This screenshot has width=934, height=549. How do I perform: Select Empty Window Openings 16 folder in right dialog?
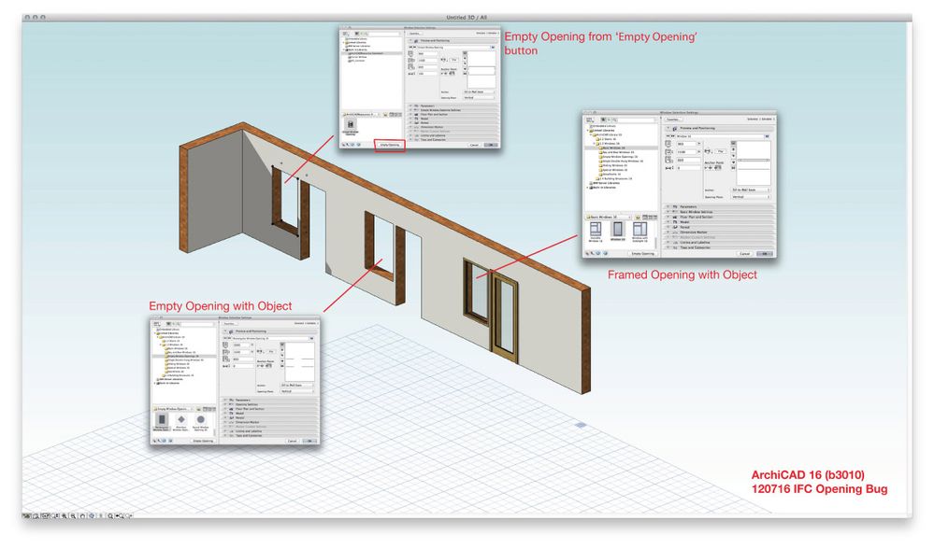[x=620, y=157]
